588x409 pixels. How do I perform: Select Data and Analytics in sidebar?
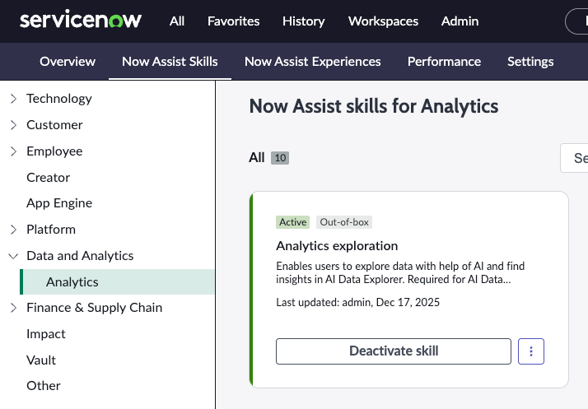(x=80, y=256)
